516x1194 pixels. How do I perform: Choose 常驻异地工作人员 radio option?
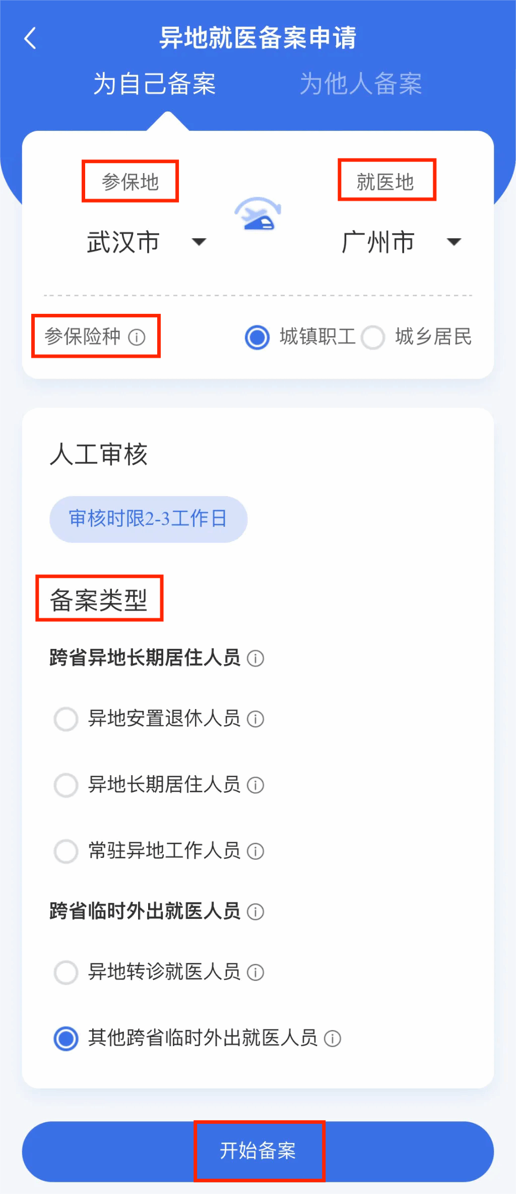[x=66, y=851]
